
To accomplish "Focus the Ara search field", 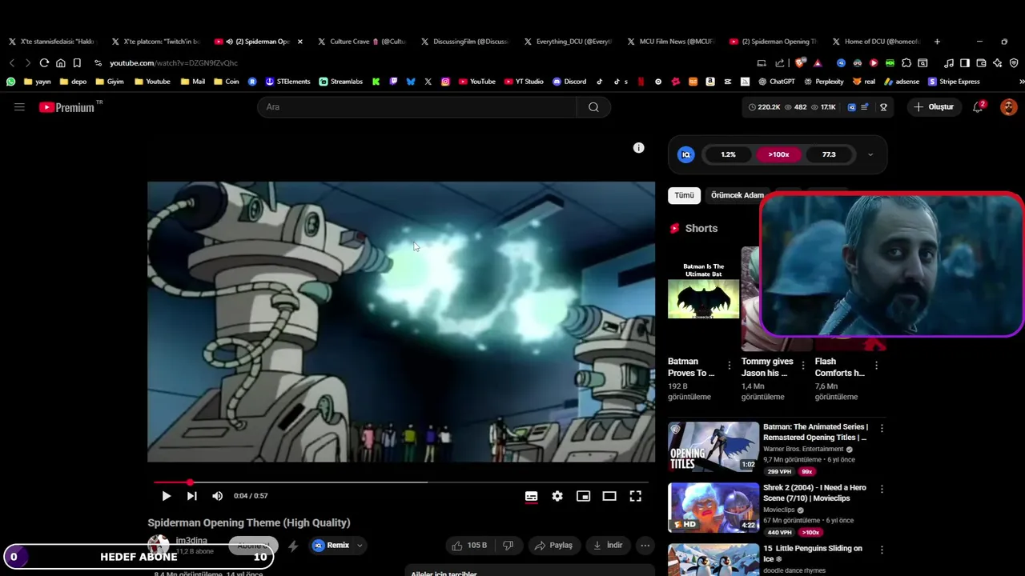I will pos(416,107).
